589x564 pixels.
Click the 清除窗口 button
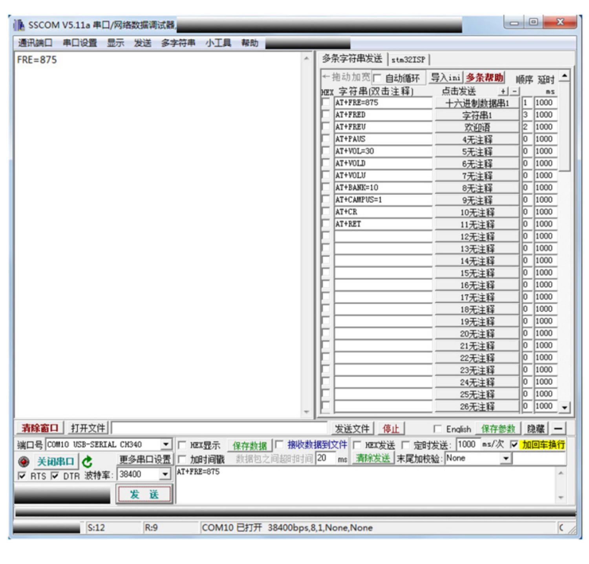(x=40, y=428)
